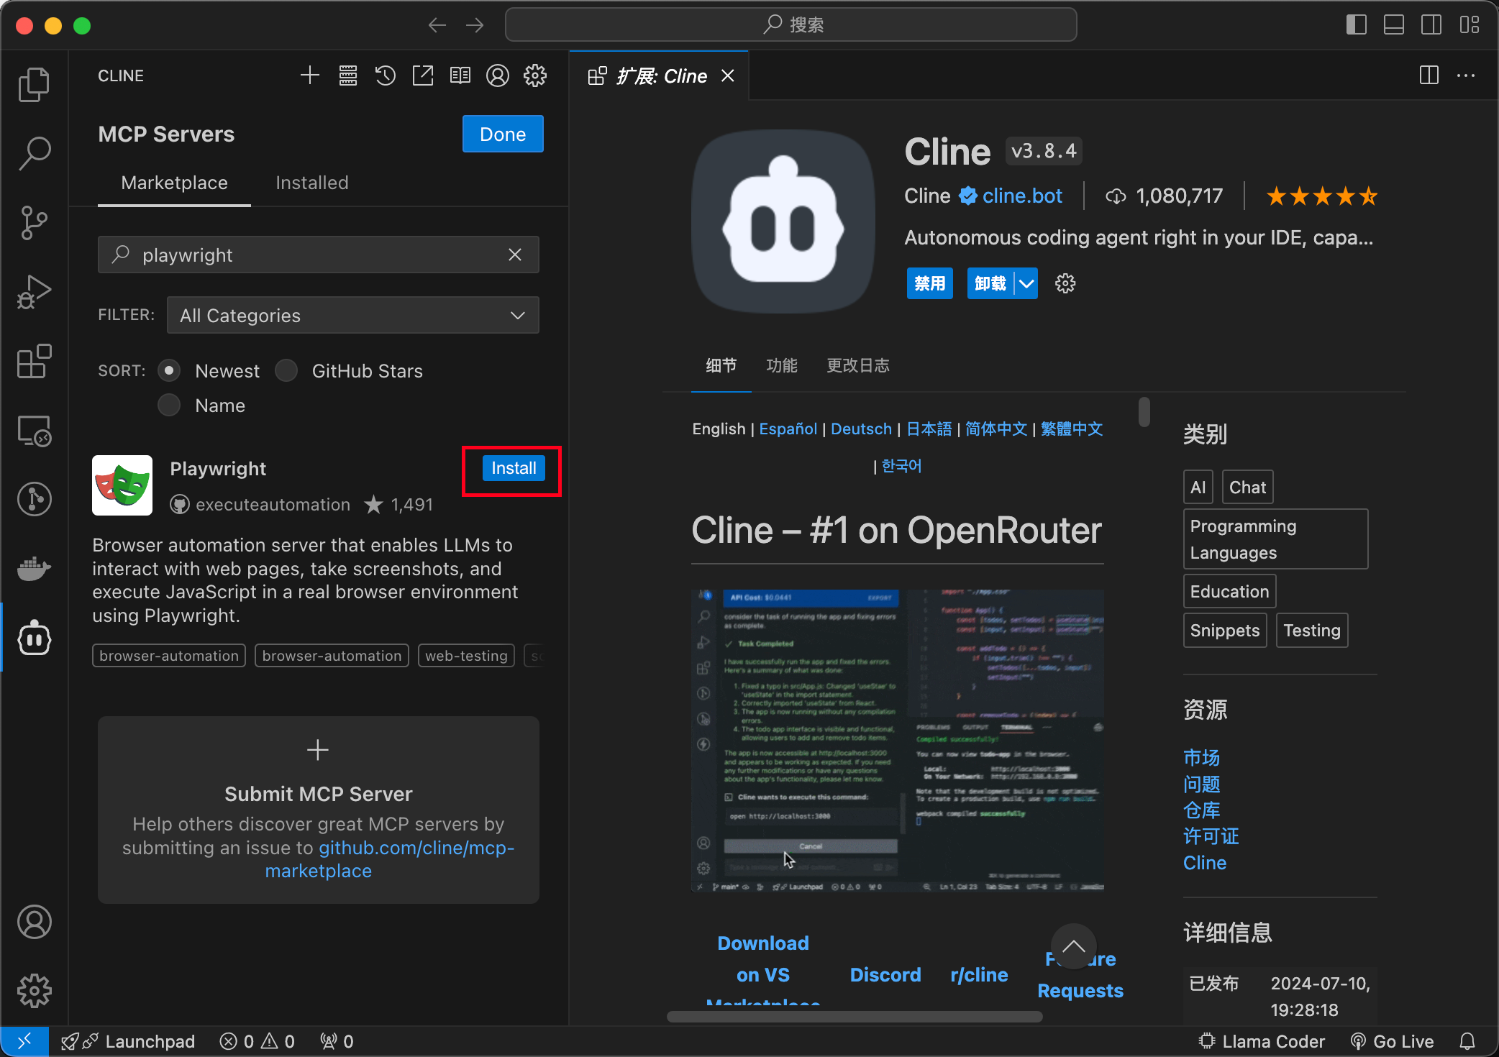Click the 卸载 uninstall button
Screen dimensions: 1499x1057
tap(990, 283)
